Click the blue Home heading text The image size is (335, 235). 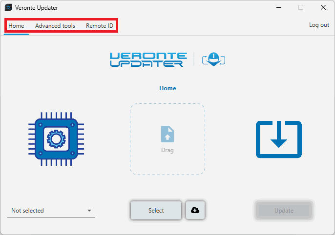167,88
